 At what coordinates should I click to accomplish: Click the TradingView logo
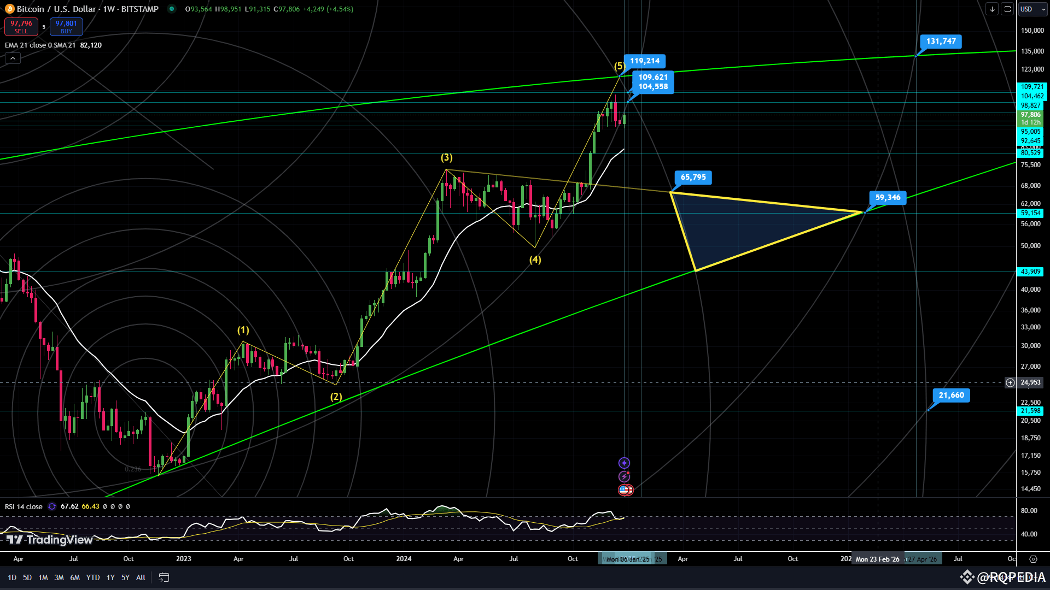(x=50, y=540)
